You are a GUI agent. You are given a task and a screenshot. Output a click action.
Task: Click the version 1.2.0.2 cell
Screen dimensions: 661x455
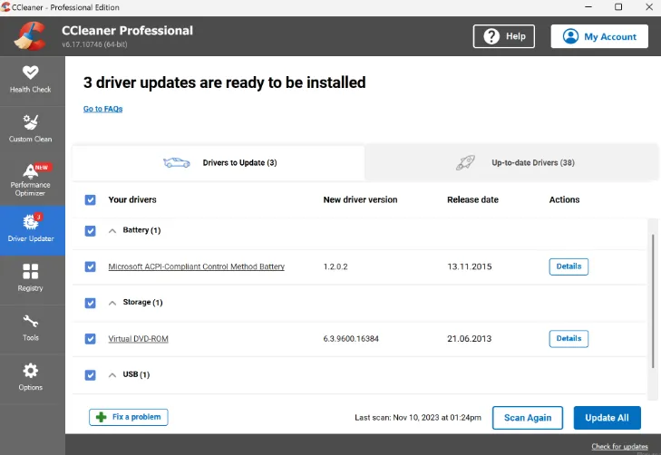point(335,266)
